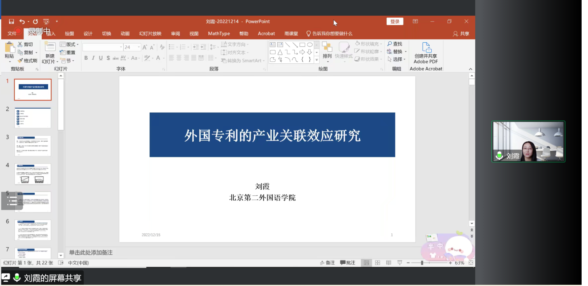Open the font size dropdown
This screenshot has width=588, height=286.
pyautogui.click(x=139, y=47)
